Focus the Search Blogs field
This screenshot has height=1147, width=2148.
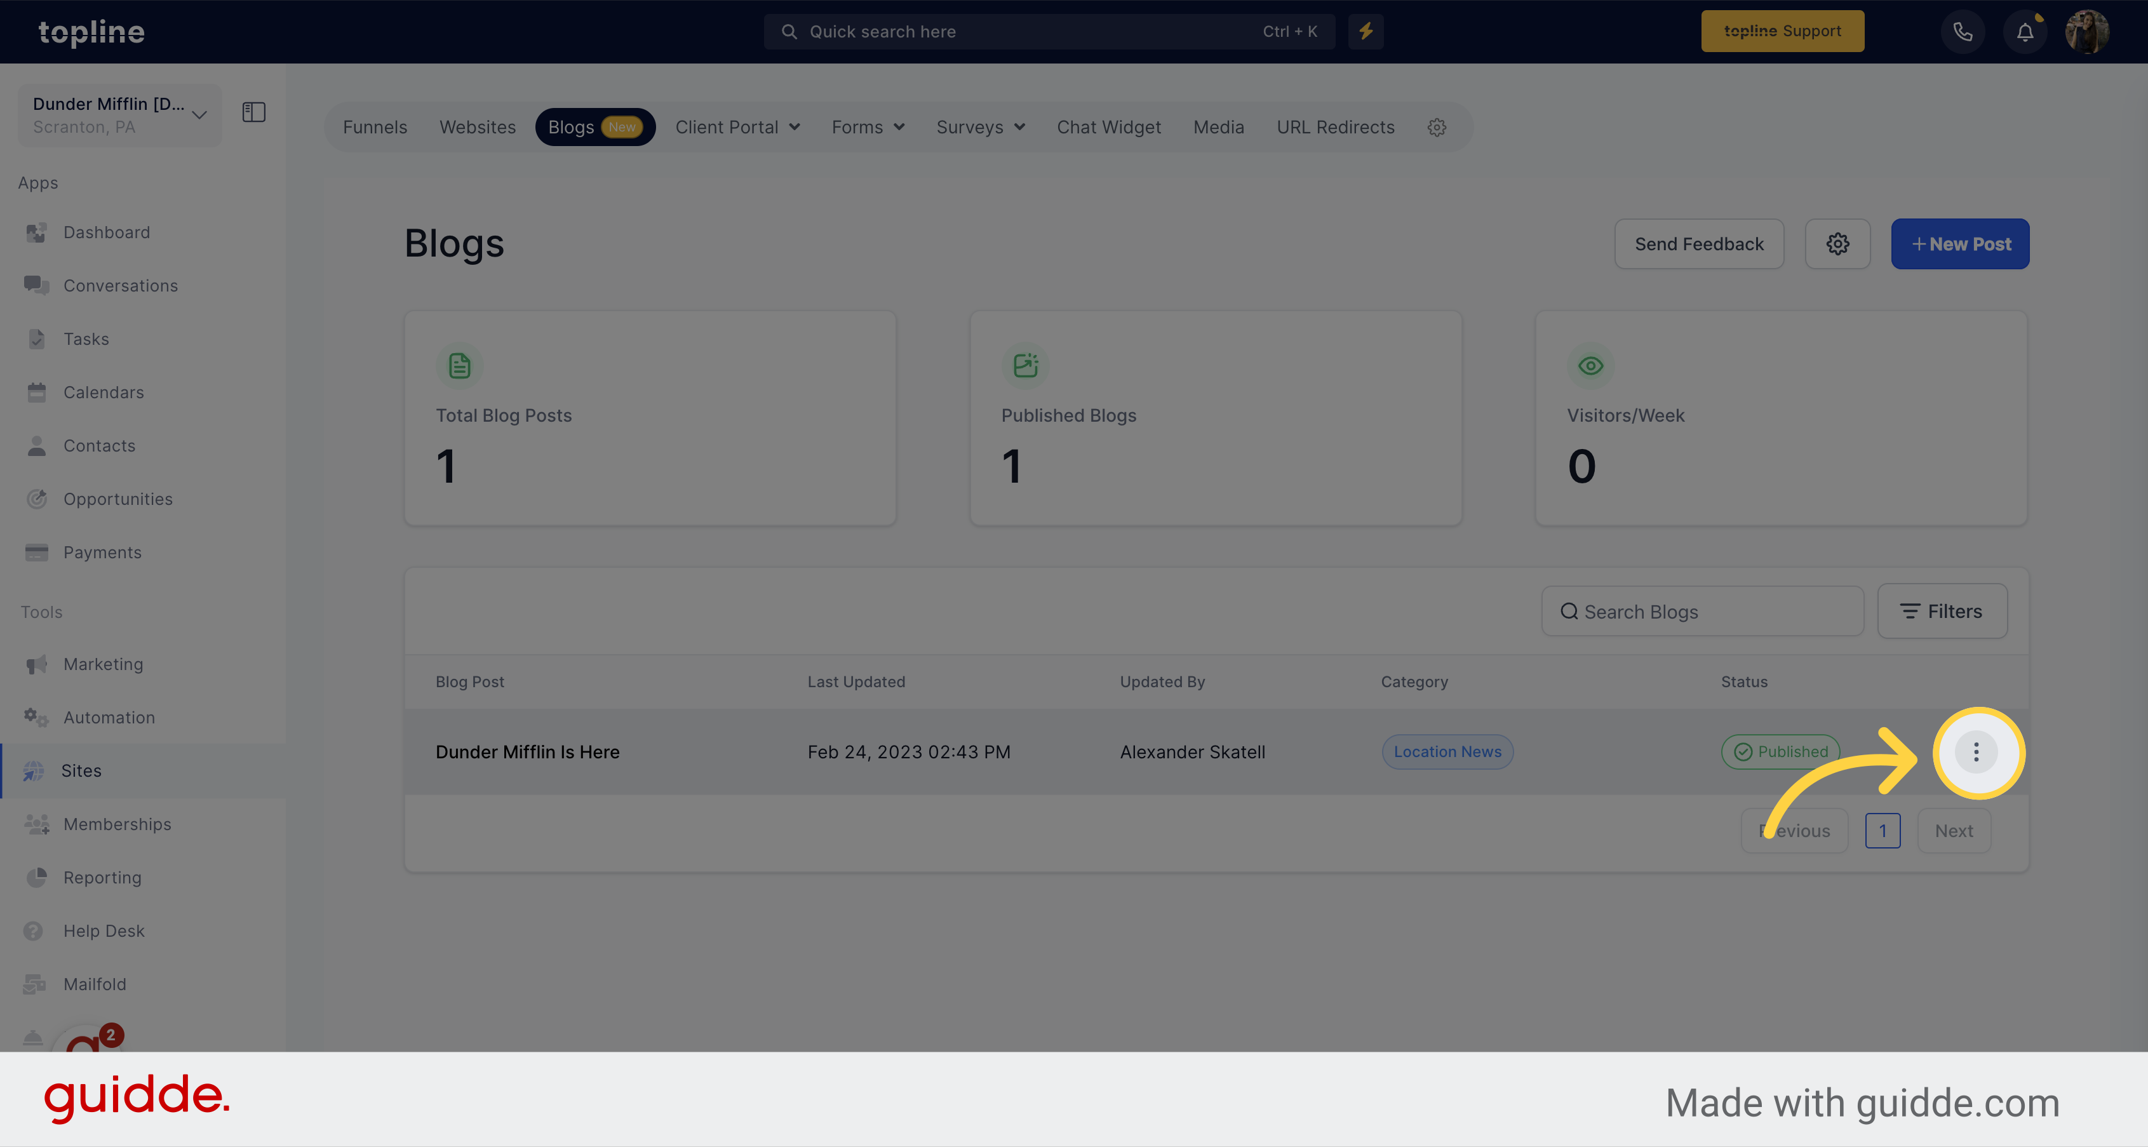[1702, 612]
